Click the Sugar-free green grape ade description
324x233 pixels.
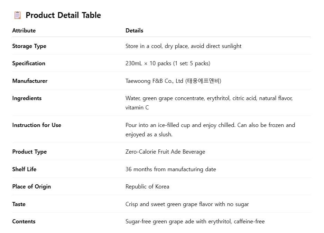tap(195, 221)
